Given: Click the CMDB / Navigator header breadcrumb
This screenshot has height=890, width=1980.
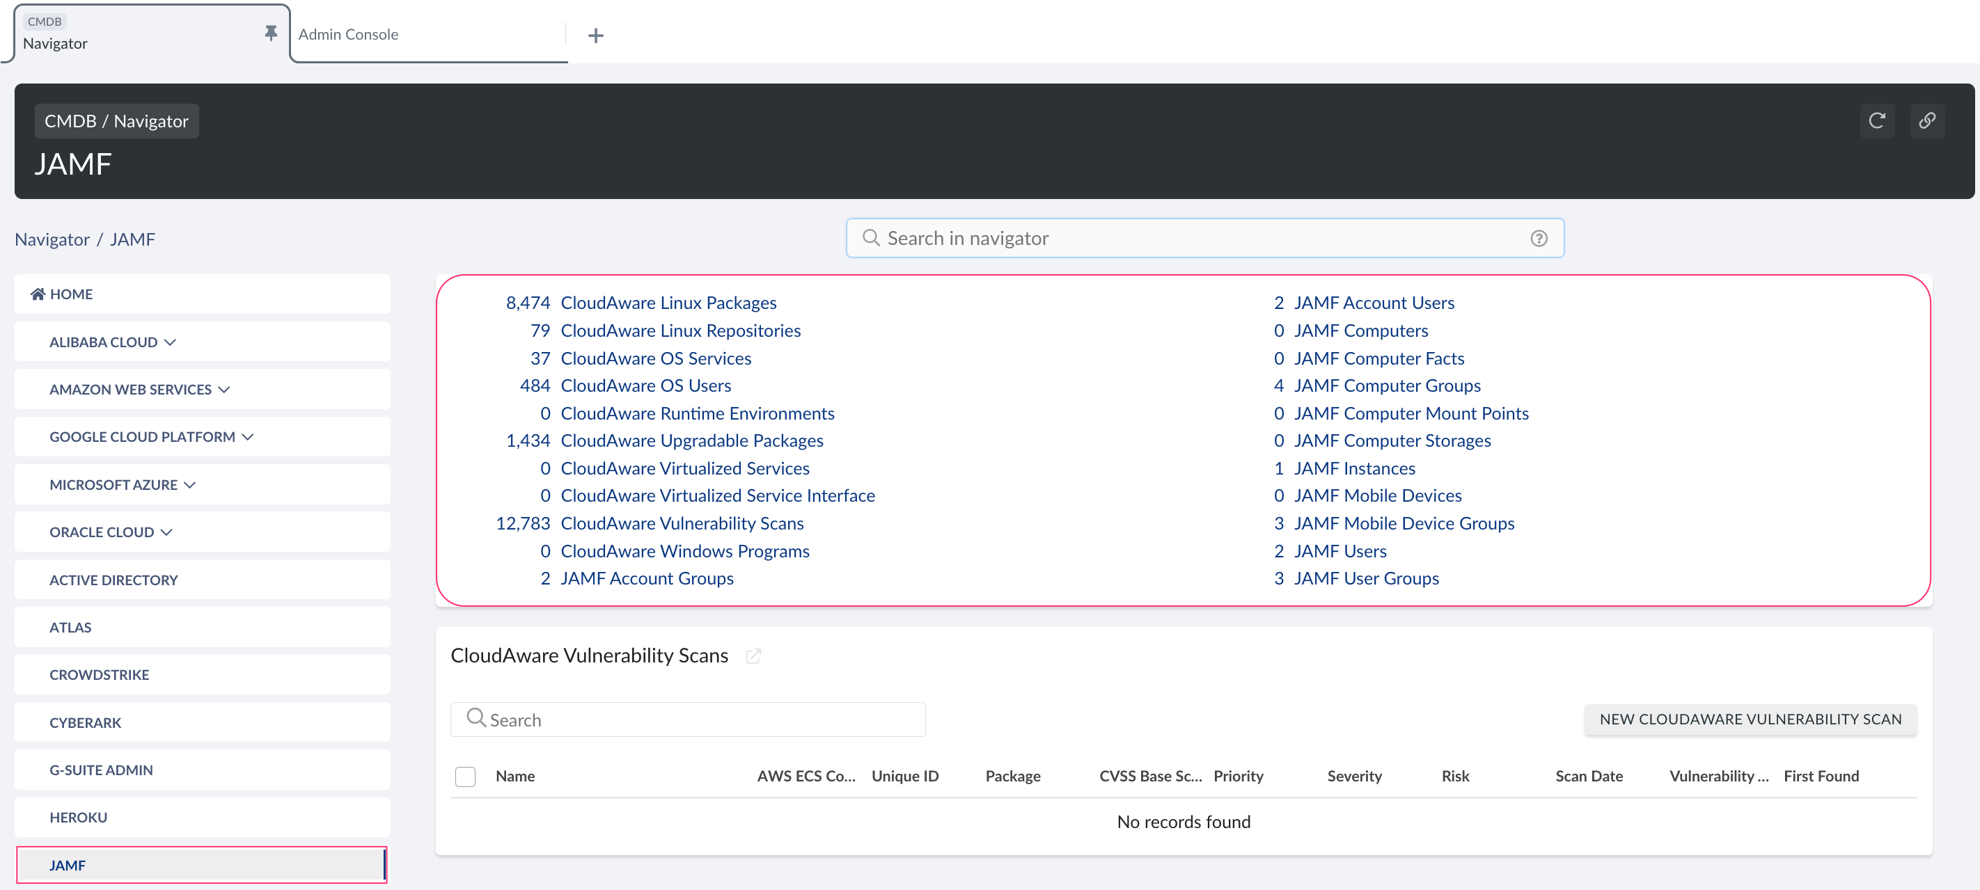Looking at the screenshot, I should (x=116, y=122).
